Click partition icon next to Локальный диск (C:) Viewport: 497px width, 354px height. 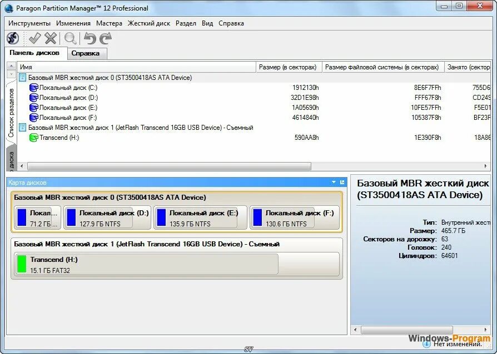pos(33,88)
